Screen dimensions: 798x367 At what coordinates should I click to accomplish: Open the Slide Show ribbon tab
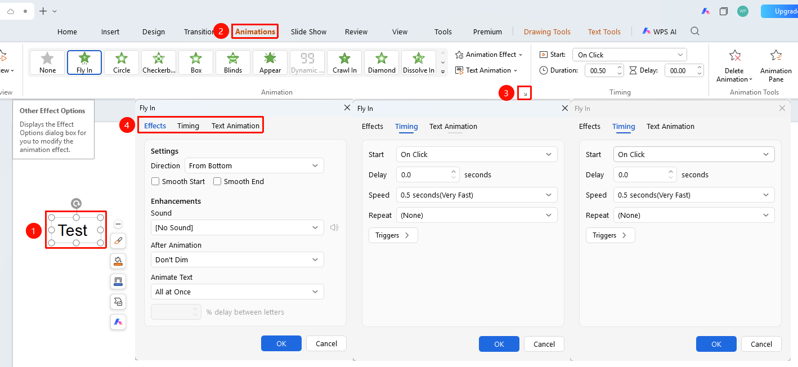coord(308,32)
